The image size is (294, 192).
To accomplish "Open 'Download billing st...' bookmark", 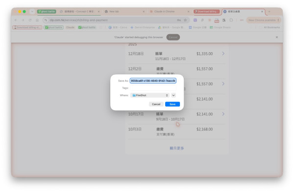I will [x=27, y=27].
